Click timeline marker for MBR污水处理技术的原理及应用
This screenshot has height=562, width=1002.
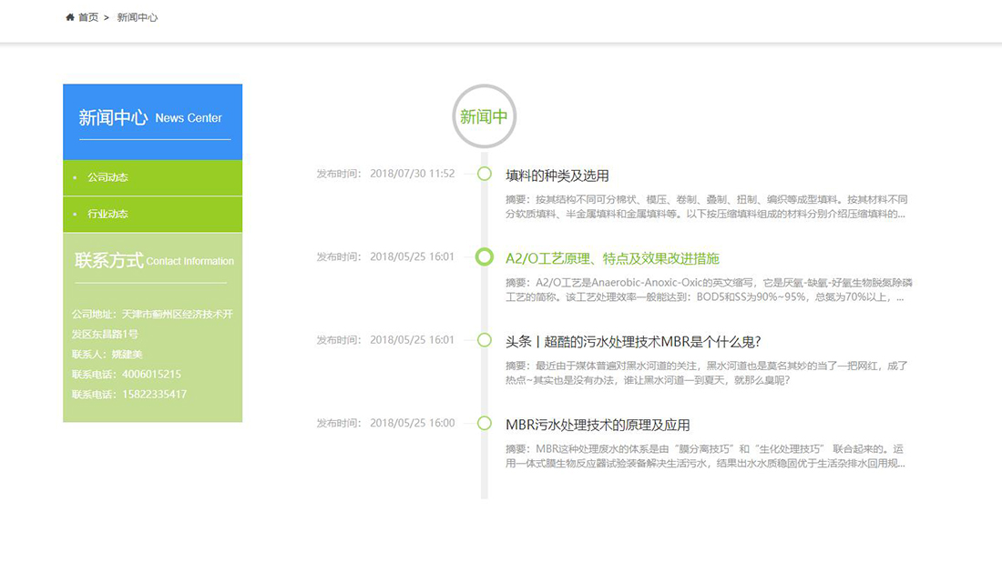point(485,423)
